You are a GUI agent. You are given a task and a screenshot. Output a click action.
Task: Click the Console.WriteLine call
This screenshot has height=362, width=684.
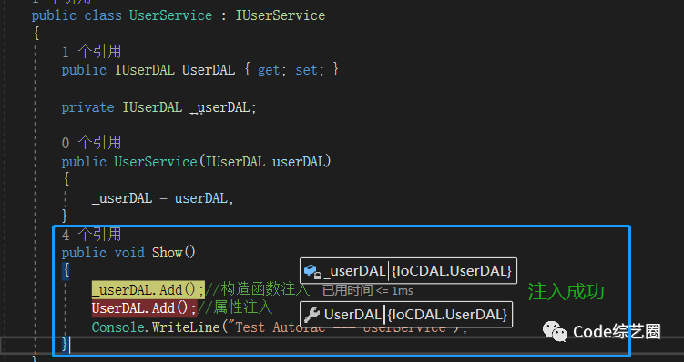pos(156,327)
